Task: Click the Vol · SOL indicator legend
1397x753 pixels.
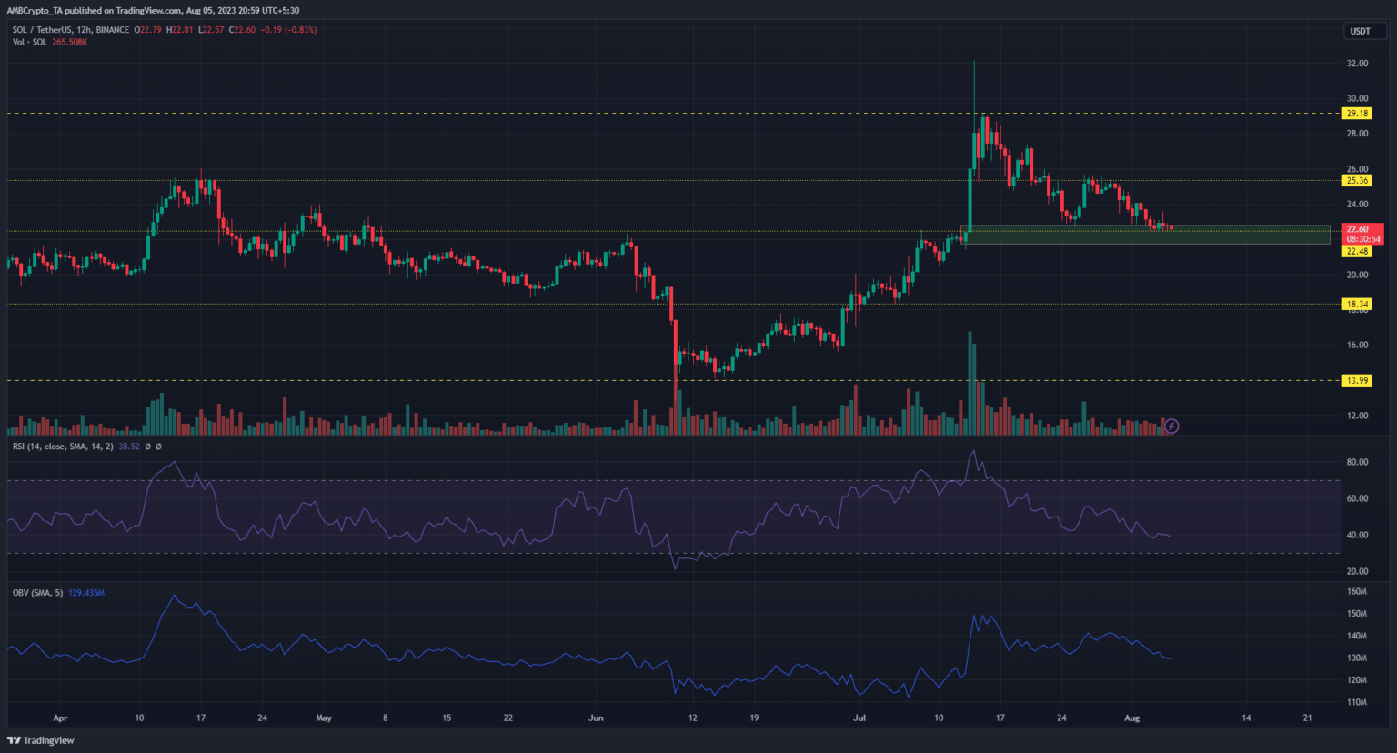Action: pos(30,42)
